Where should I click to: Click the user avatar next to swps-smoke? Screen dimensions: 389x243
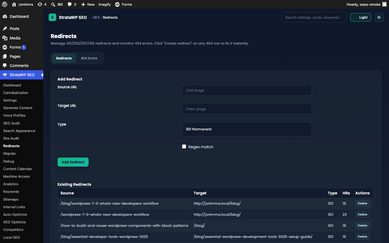(x=384, y=4)
